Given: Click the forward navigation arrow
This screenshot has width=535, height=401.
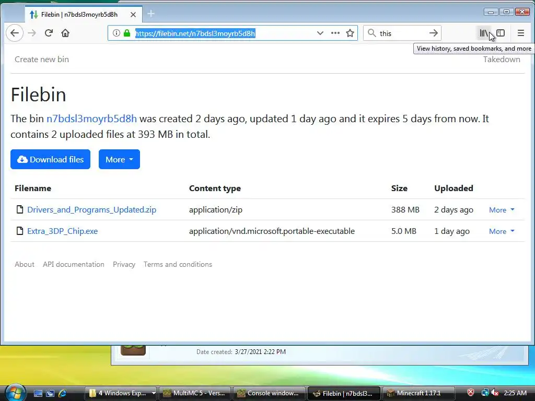Looking at the screenshot, I should point(32,33).
